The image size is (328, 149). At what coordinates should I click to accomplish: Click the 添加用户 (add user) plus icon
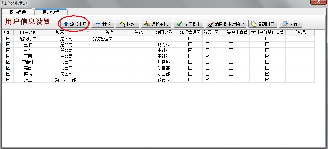[x=66, y=24]
